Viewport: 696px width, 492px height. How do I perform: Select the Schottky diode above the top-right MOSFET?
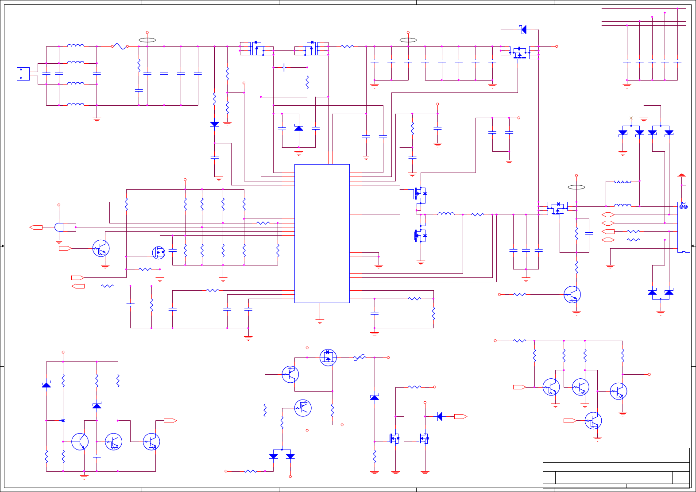tap(523, 30)
